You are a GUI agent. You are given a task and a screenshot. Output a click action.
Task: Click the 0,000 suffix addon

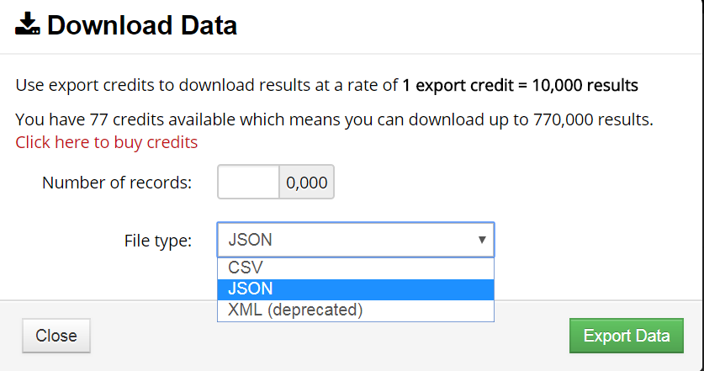(x=307, y=182)
